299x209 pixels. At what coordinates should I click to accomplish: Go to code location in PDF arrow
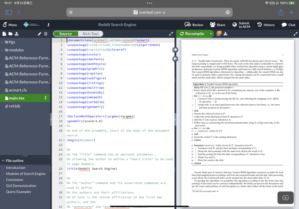pos(175,49)
